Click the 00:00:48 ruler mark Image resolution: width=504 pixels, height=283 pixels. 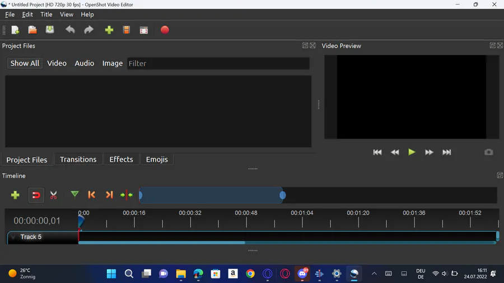tap(246, 213)
